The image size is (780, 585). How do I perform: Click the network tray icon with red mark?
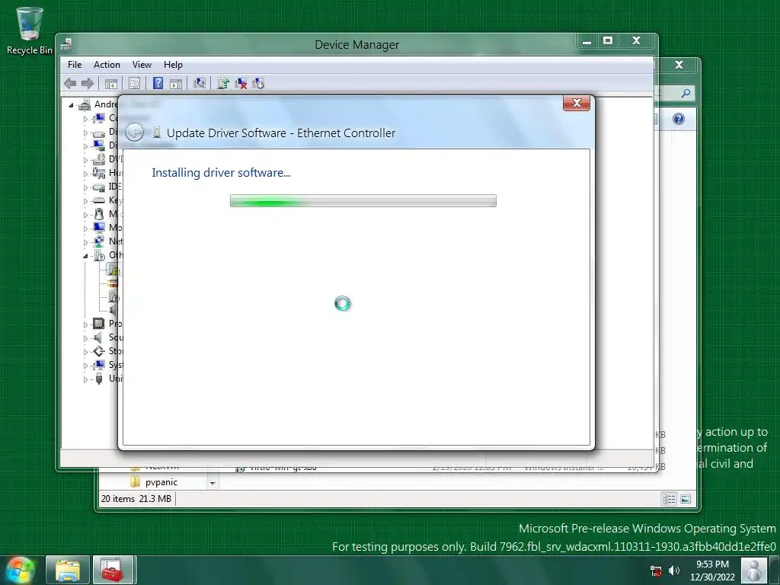tap(656, 571)
